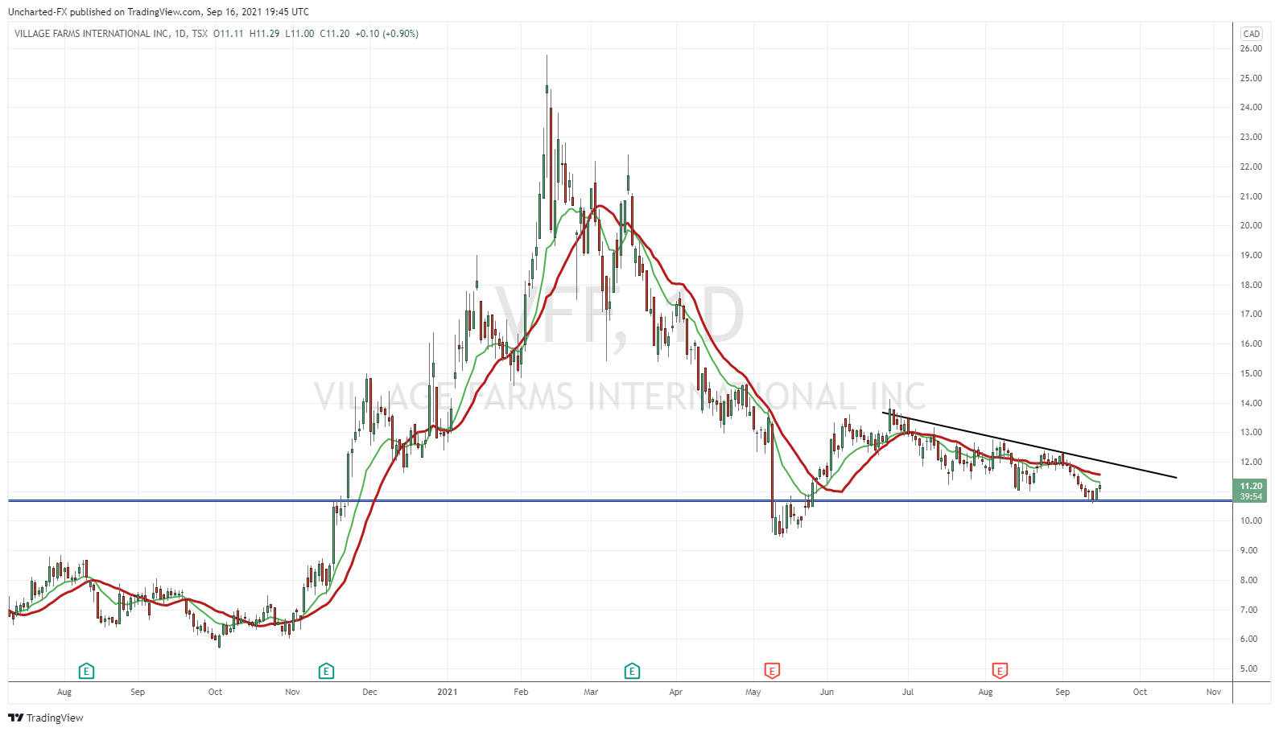
Task: Click the open value O11.11
Action: tap(229, 34)
